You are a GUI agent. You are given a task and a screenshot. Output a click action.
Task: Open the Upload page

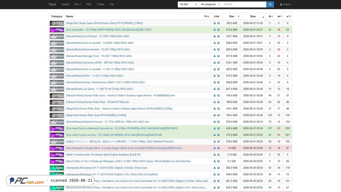(65, 4)
